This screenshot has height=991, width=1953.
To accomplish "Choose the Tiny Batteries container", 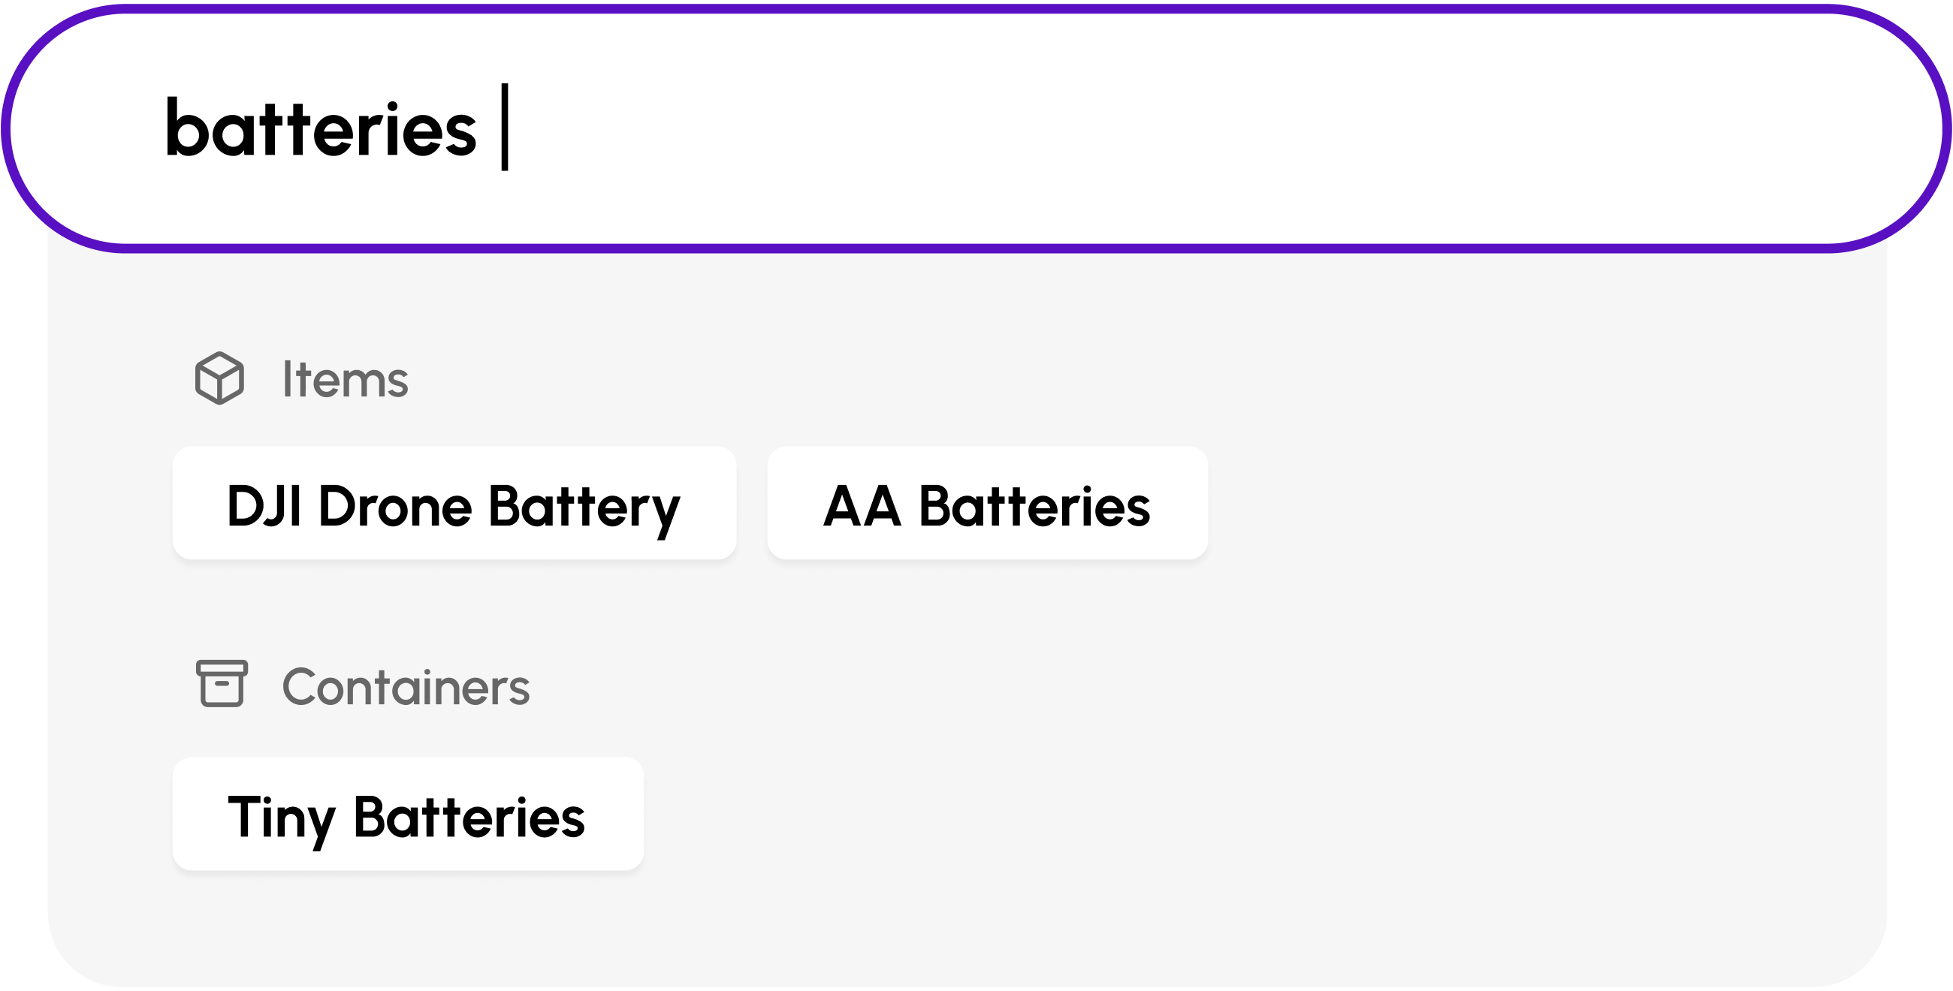I will coord(408,815).
